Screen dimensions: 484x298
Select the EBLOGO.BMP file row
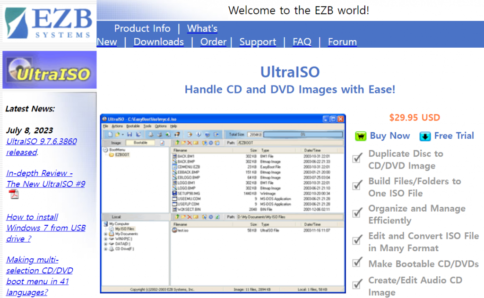point(257,178)
